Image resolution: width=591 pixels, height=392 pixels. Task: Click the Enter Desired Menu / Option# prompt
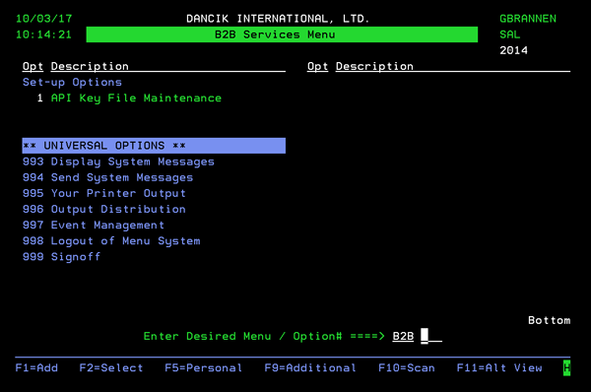point(264,336)
